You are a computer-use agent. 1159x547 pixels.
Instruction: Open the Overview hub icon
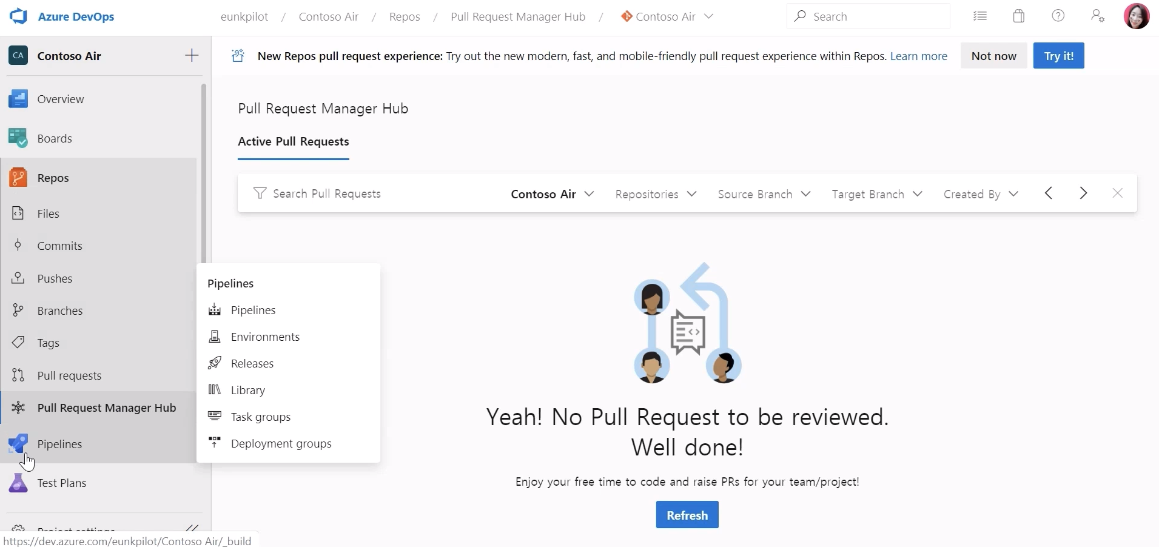point(18,99)
